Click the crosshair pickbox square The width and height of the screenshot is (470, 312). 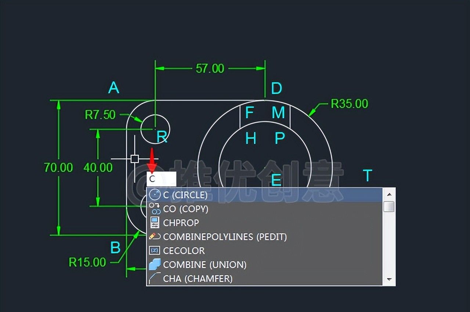coord(135,159)
